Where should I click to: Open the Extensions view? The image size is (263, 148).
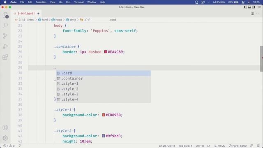click(5, 57)
